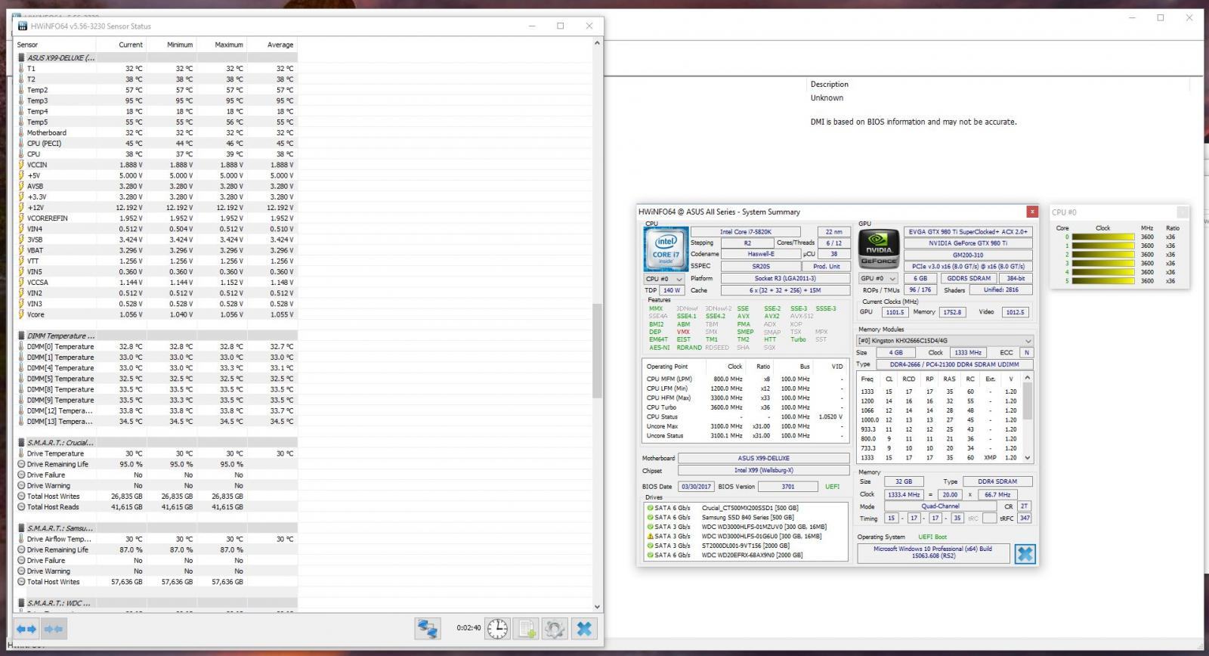Click the NVIDIA GeForce logo
The width and height of the screenshot is (1209, 656).
point(878,248)
